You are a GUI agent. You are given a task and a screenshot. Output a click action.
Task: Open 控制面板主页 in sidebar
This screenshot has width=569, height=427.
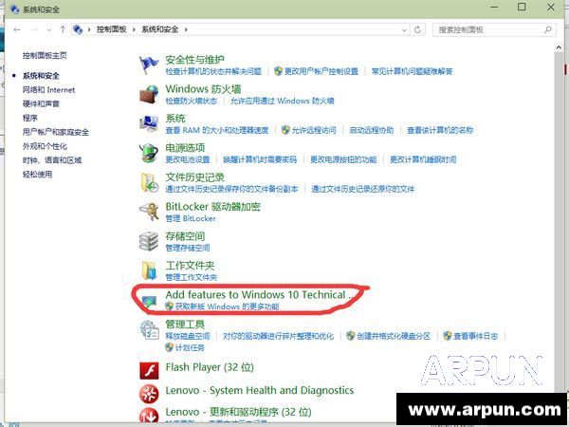click(45, 56)
